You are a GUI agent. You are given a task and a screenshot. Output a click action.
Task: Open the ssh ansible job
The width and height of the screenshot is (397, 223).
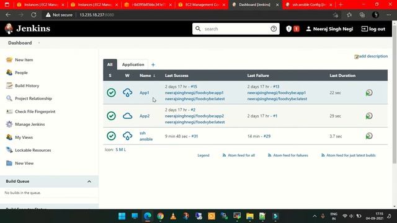coord(146,136)
